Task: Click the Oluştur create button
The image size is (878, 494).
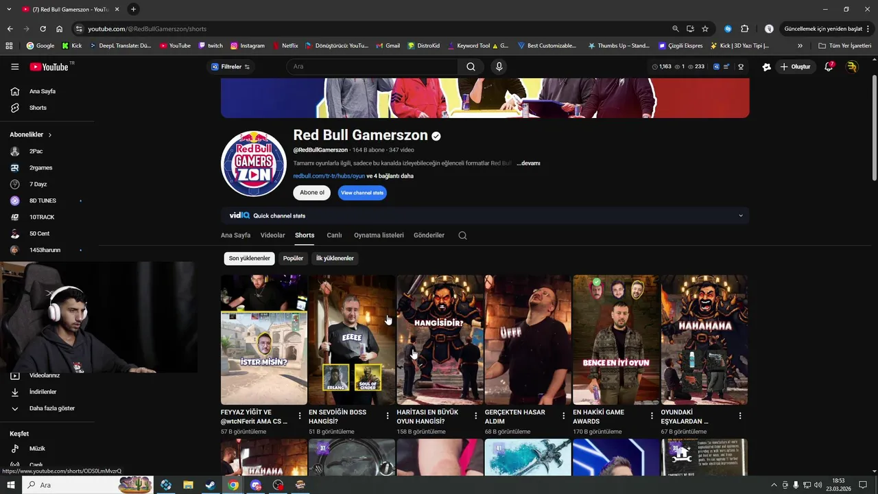Action: pyautogui.click(x=796, y=67)
